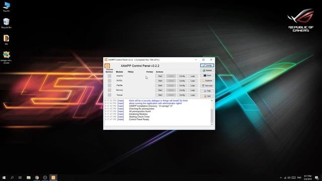Image resolution: width=322 pixels, height=181 pixels.
Task: Start the Apache module
Action: (x=160, y=76)
